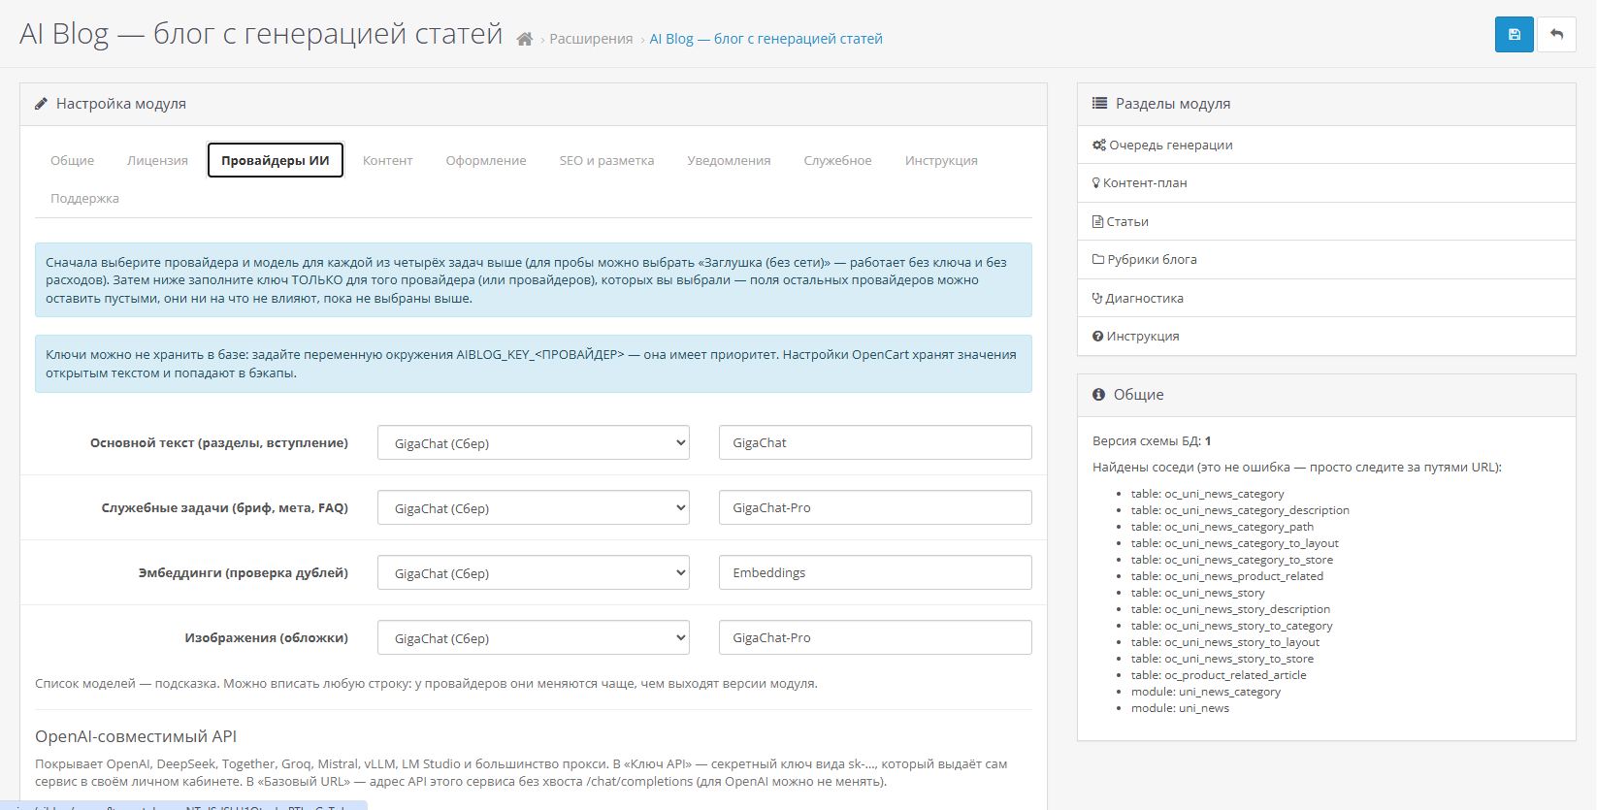The image size is (1597, 810).
Task: Click the pencil icon beside Настройка модуля
Action: coord(41,104)
